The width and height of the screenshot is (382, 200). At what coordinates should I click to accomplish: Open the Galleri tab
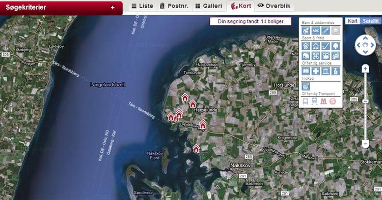(209, 6)
